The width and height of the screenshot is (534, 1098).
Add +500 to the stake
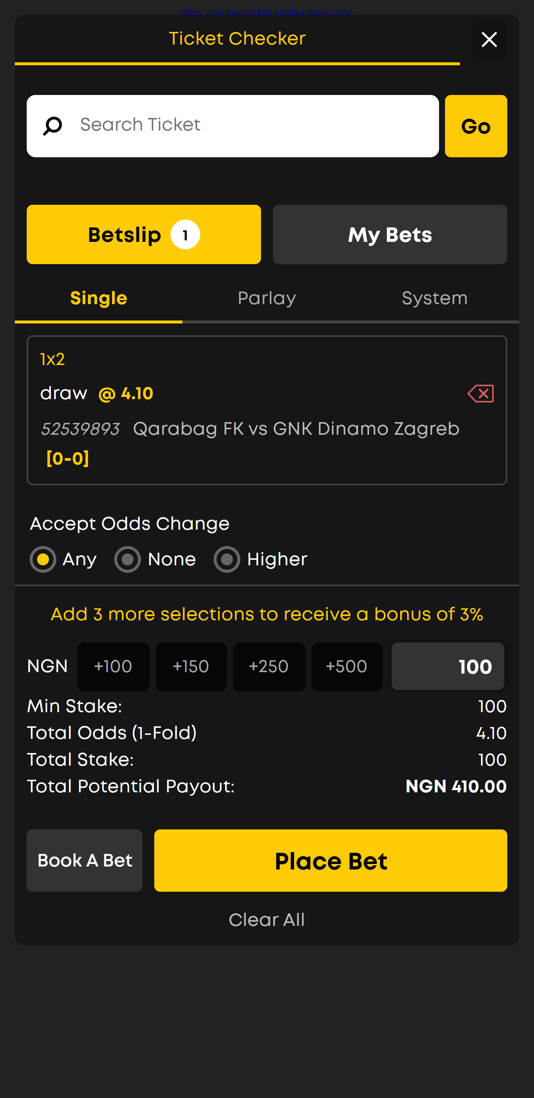pos(346,667)
